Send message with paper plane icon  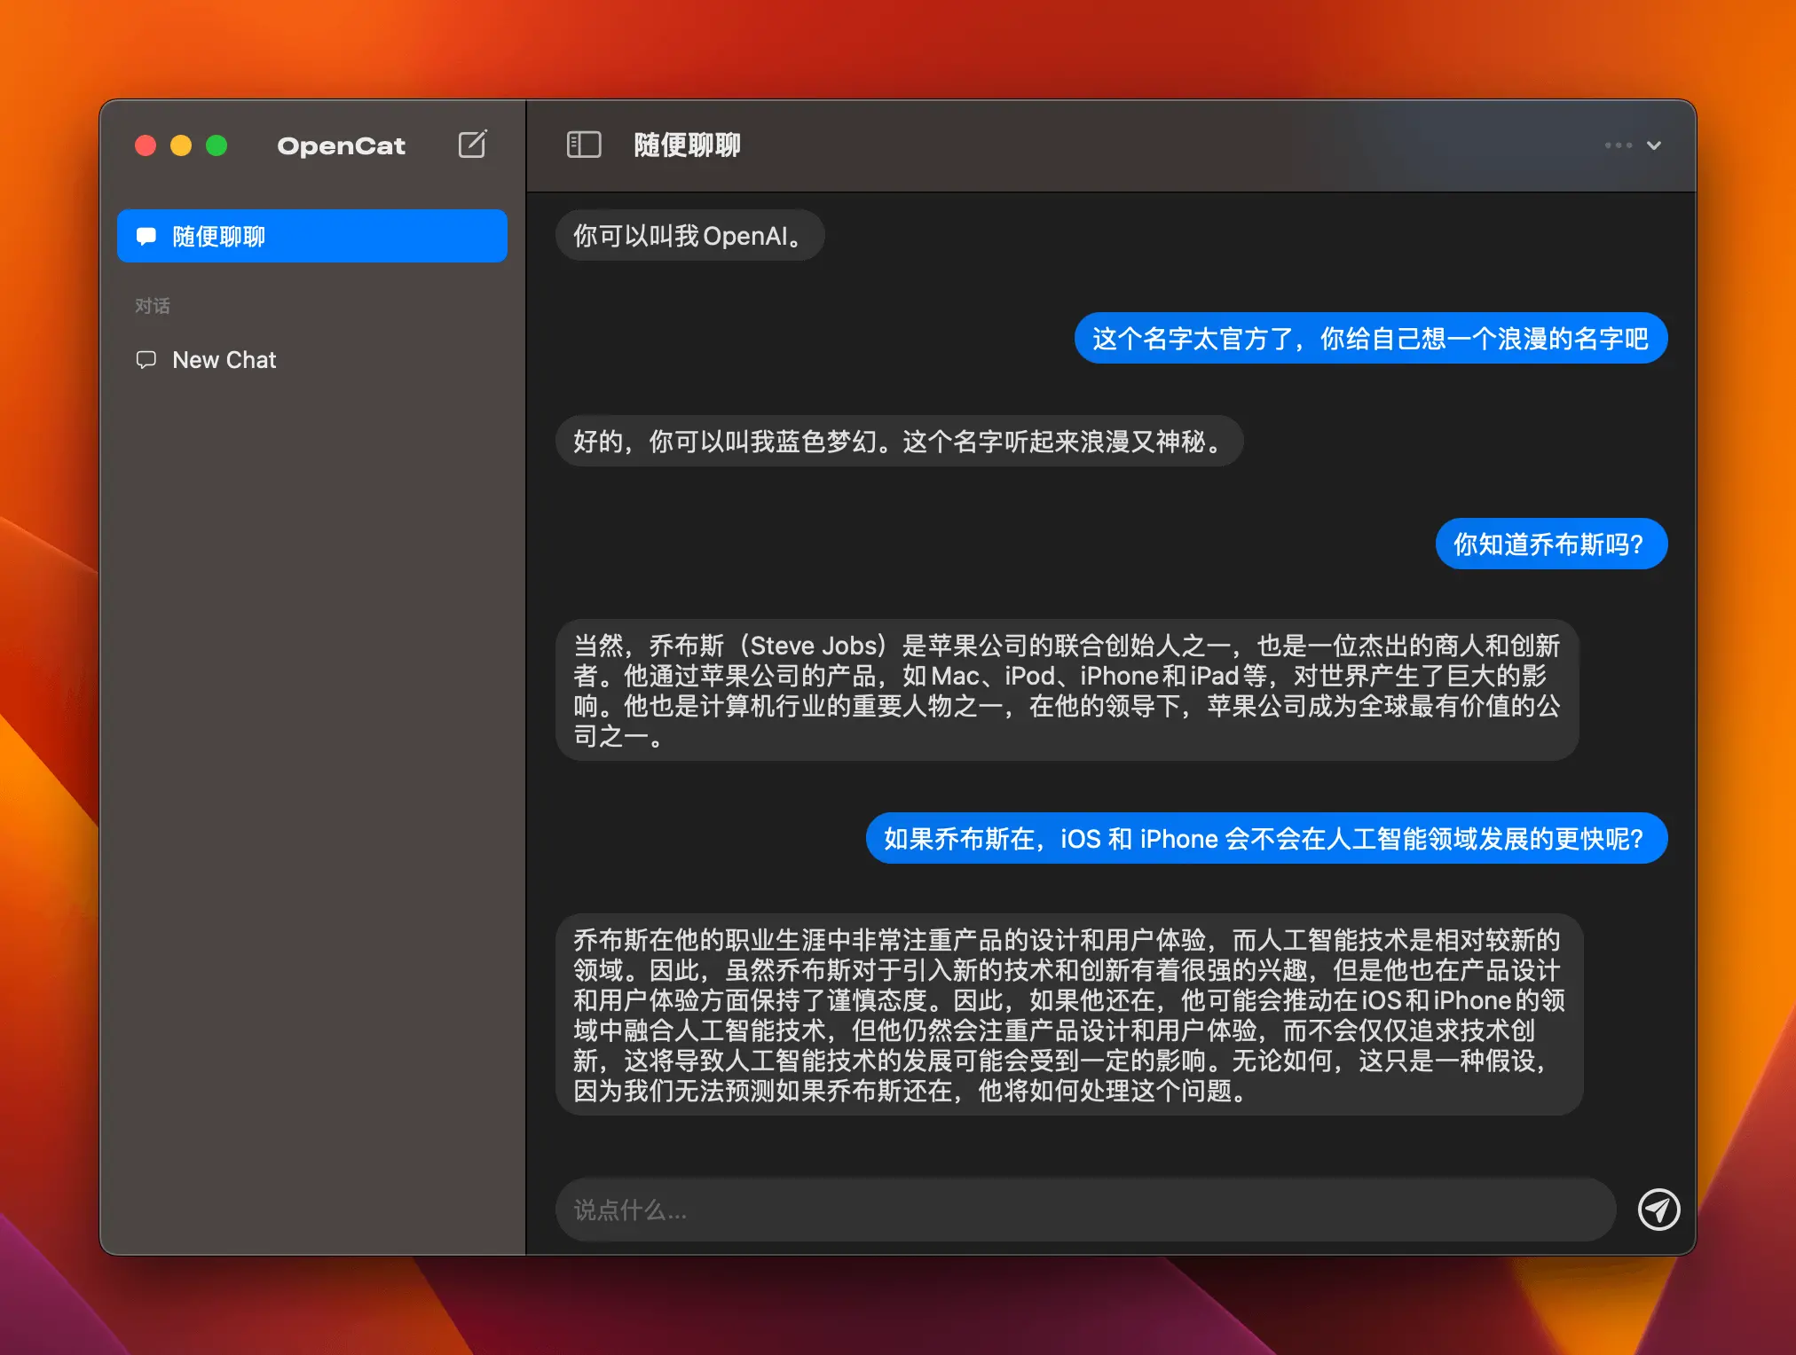click(x=1658, y=1210)
